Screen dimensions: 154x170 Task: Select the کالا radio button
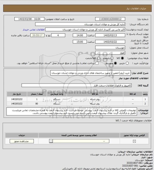pos(122,58)
